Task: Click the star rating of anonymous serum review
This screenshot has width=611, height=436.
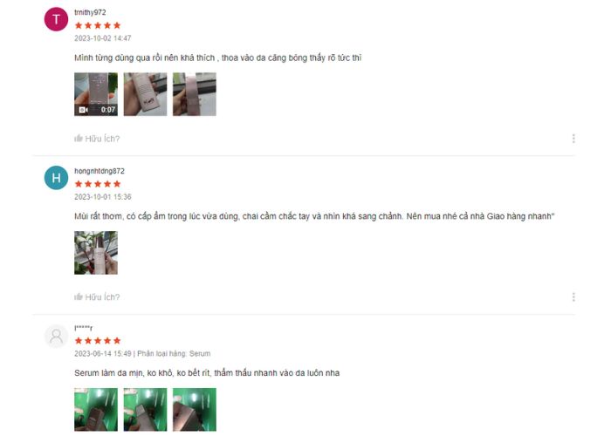Action: (x=98, y=341)
